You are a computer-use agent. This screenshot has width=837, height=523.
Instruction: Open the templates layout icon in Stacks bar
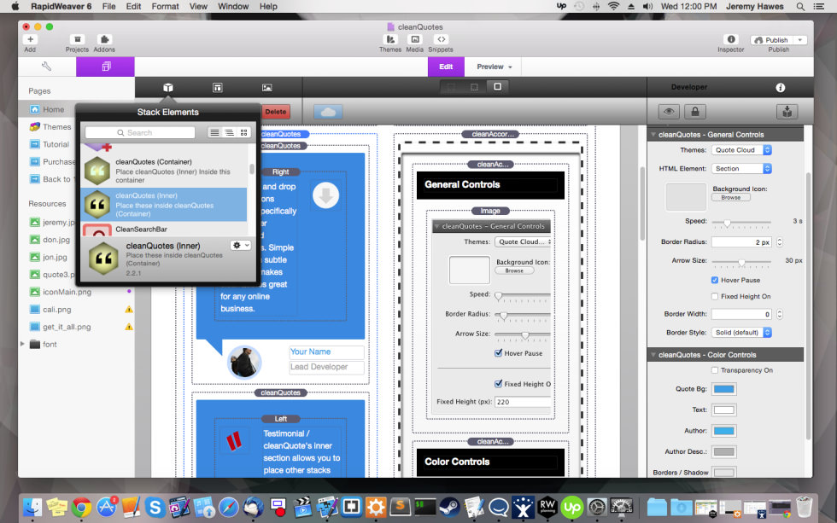pyautogui.click(x=217, y=87)
